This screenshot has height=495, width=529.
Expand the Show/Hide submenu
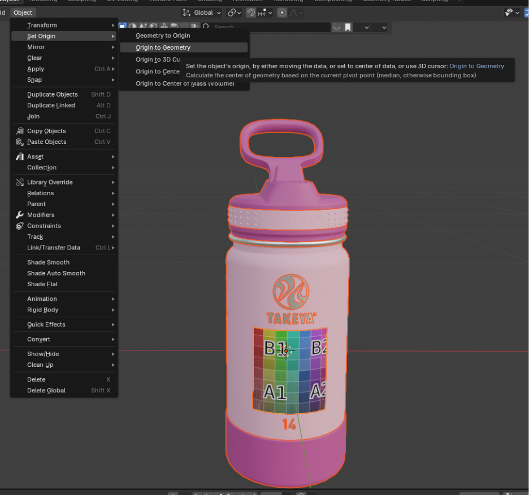click(64, 354)
